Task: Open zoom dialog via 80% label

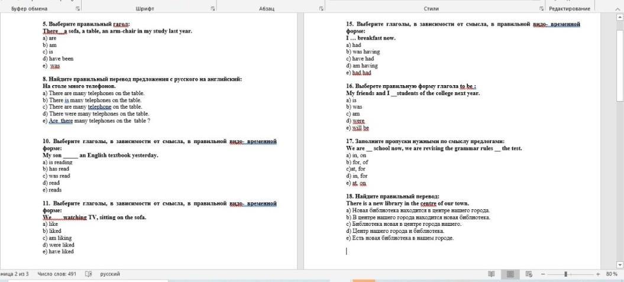Action: pyautogui.click(x=612, y=274)
